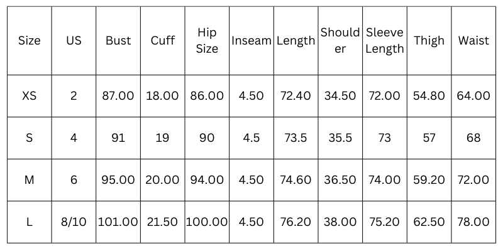This screenshot has height=251, width=503.
Task: Select the US size 8/10 cell
Action: coord(74,222)
